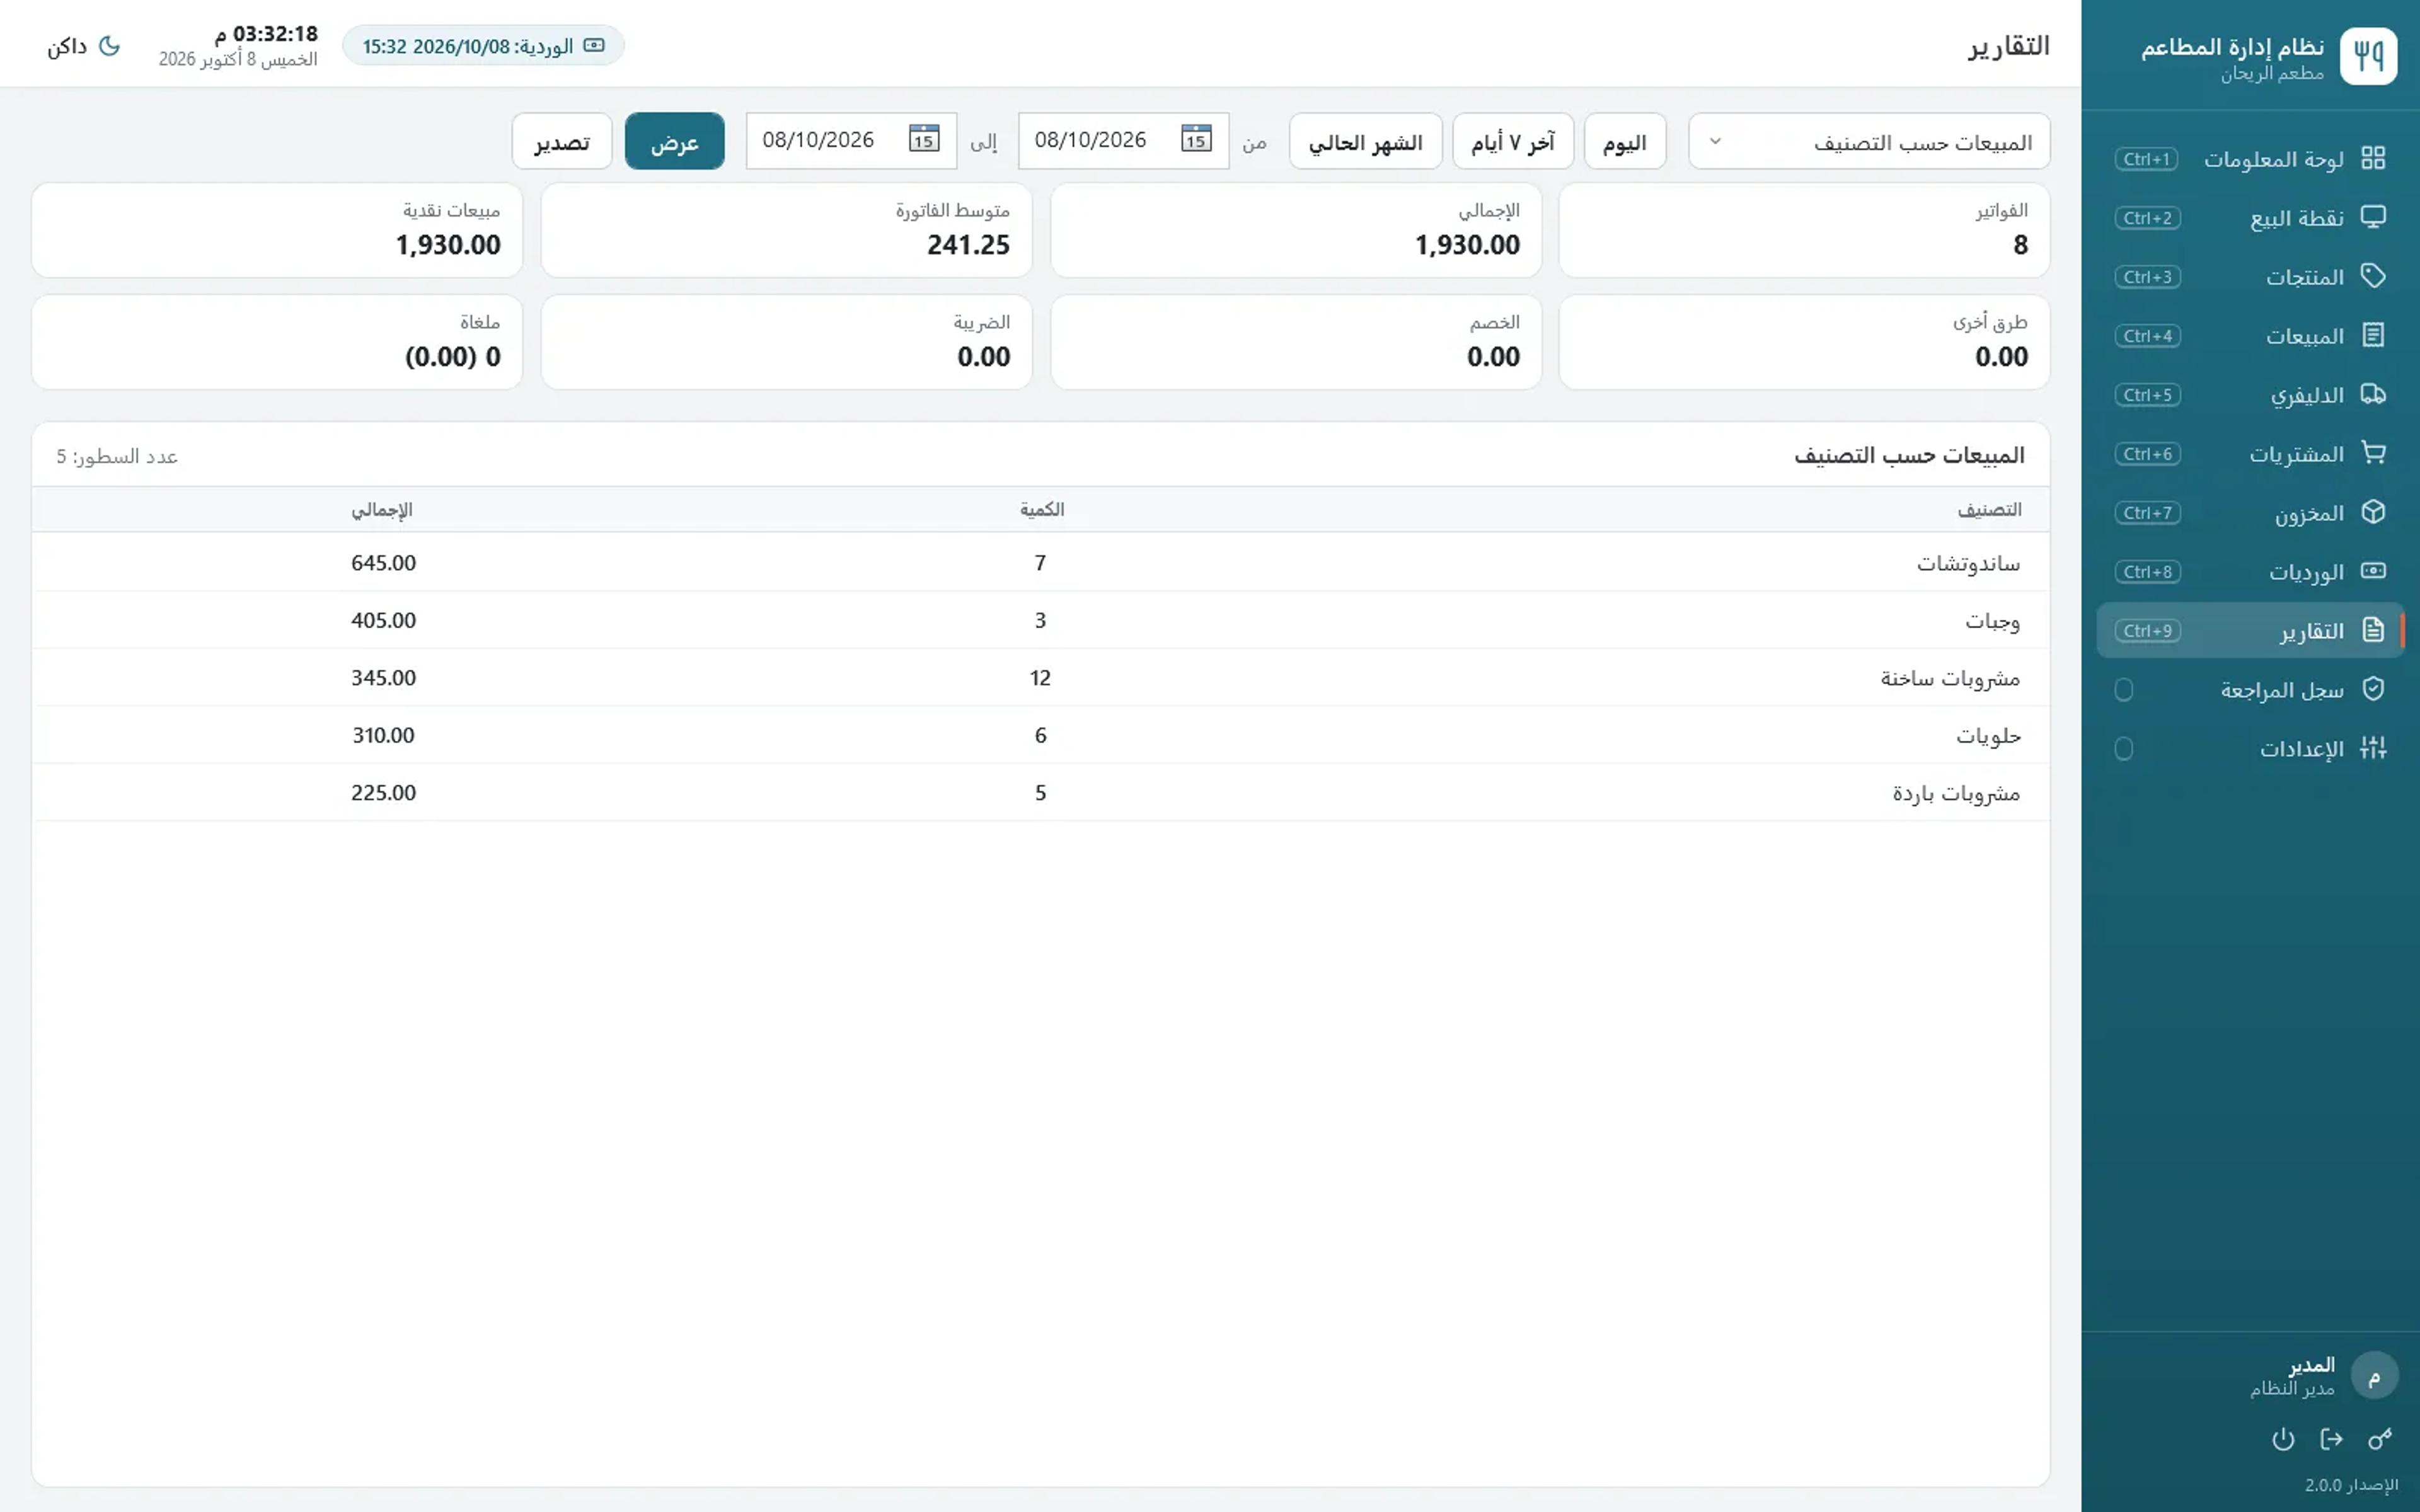Open calendar picker for the من date
2420x1512 pixels.
click(1196, 139)
